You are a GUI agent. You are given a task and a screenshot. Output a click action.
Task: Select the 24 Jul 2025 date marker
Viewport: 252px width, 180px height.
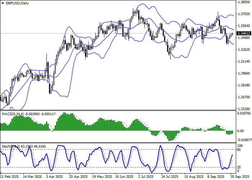(x=169, y=177)
